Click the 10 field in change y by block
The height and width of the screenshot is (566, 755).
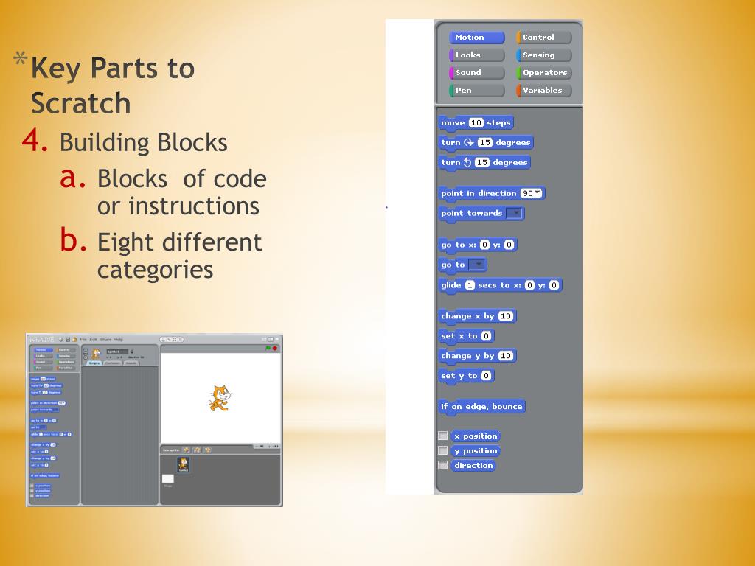(x=506, y=356)
